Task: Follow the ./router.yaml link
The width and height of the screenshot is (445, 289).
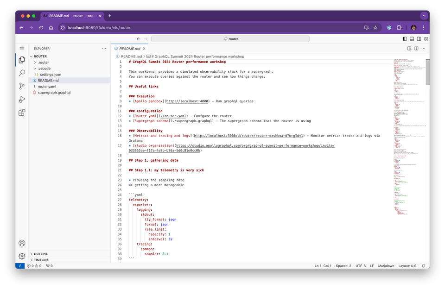Action: click(x=173, y=116)
